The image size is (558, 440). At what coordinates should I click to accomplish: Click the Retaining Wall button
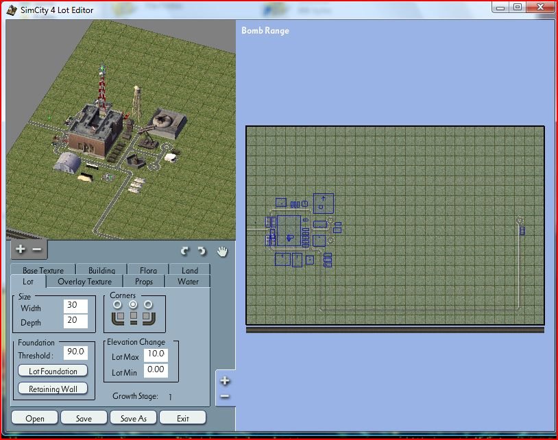click(53, 389)
